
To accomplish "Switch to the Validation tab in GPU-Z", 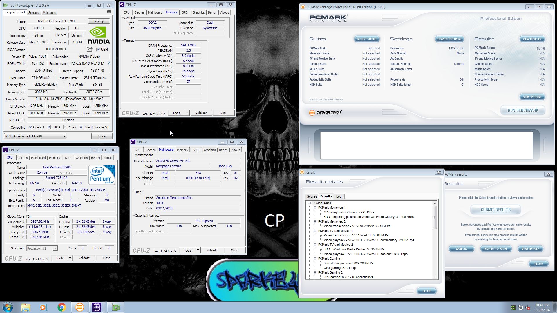I will (x=49, y=13).
